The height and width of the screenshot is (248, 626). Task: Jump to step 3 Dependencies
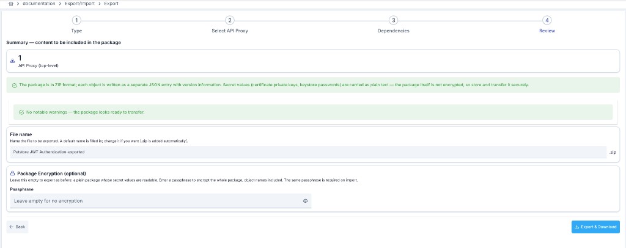[393, 24]
